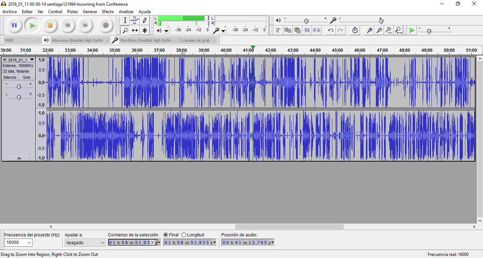483x258 pixels.
Task: Click the Cut scissors icon
Action: pos(278,30)
